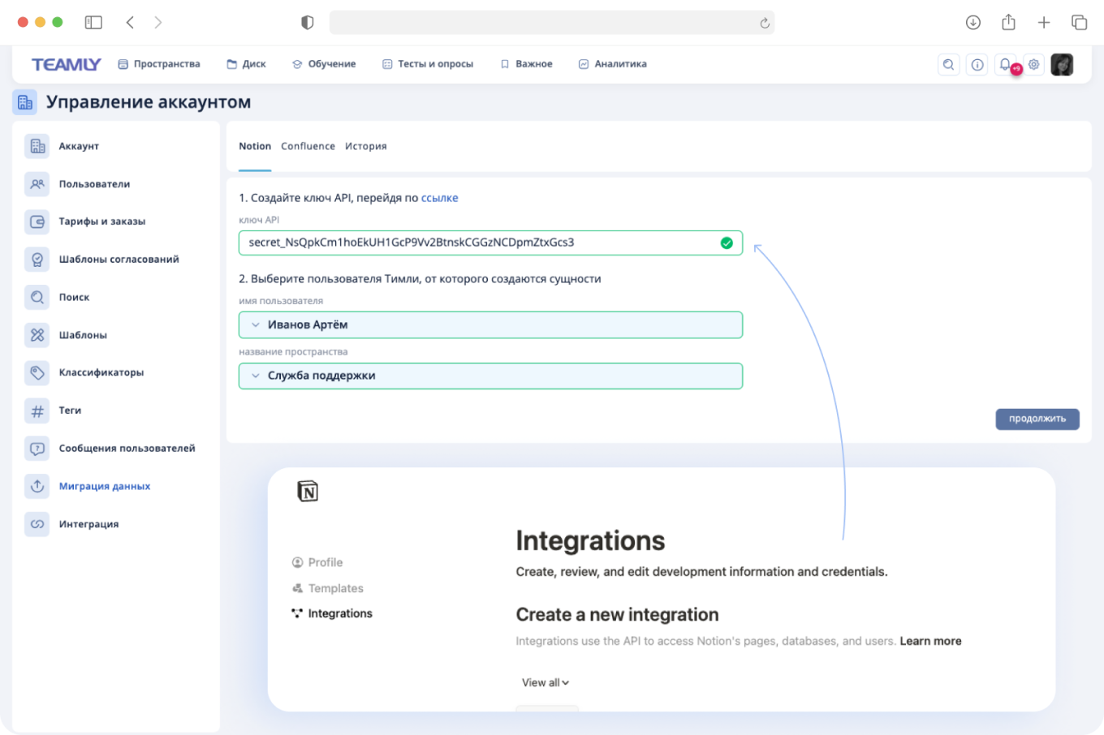
Task: Open Интеграция in the sidebar
Action: click(88, 524)
